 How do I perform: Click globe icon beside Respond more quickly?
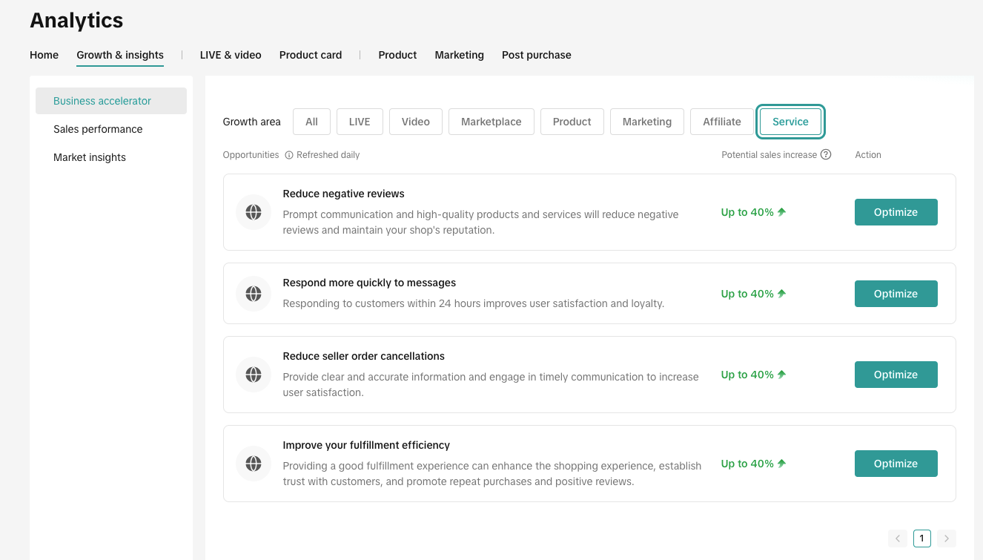coord(254,294)
